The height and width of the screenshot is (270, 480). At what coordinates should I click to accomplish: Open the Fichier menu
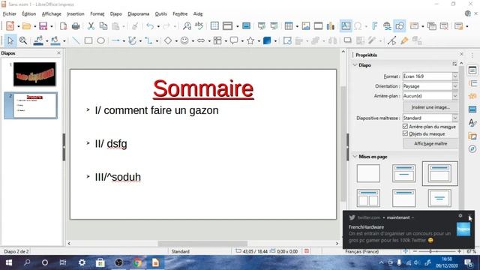(10, 13)
